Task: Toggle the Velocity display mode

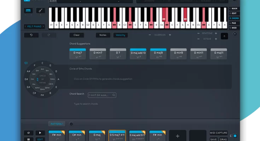Action: [121, 35]
